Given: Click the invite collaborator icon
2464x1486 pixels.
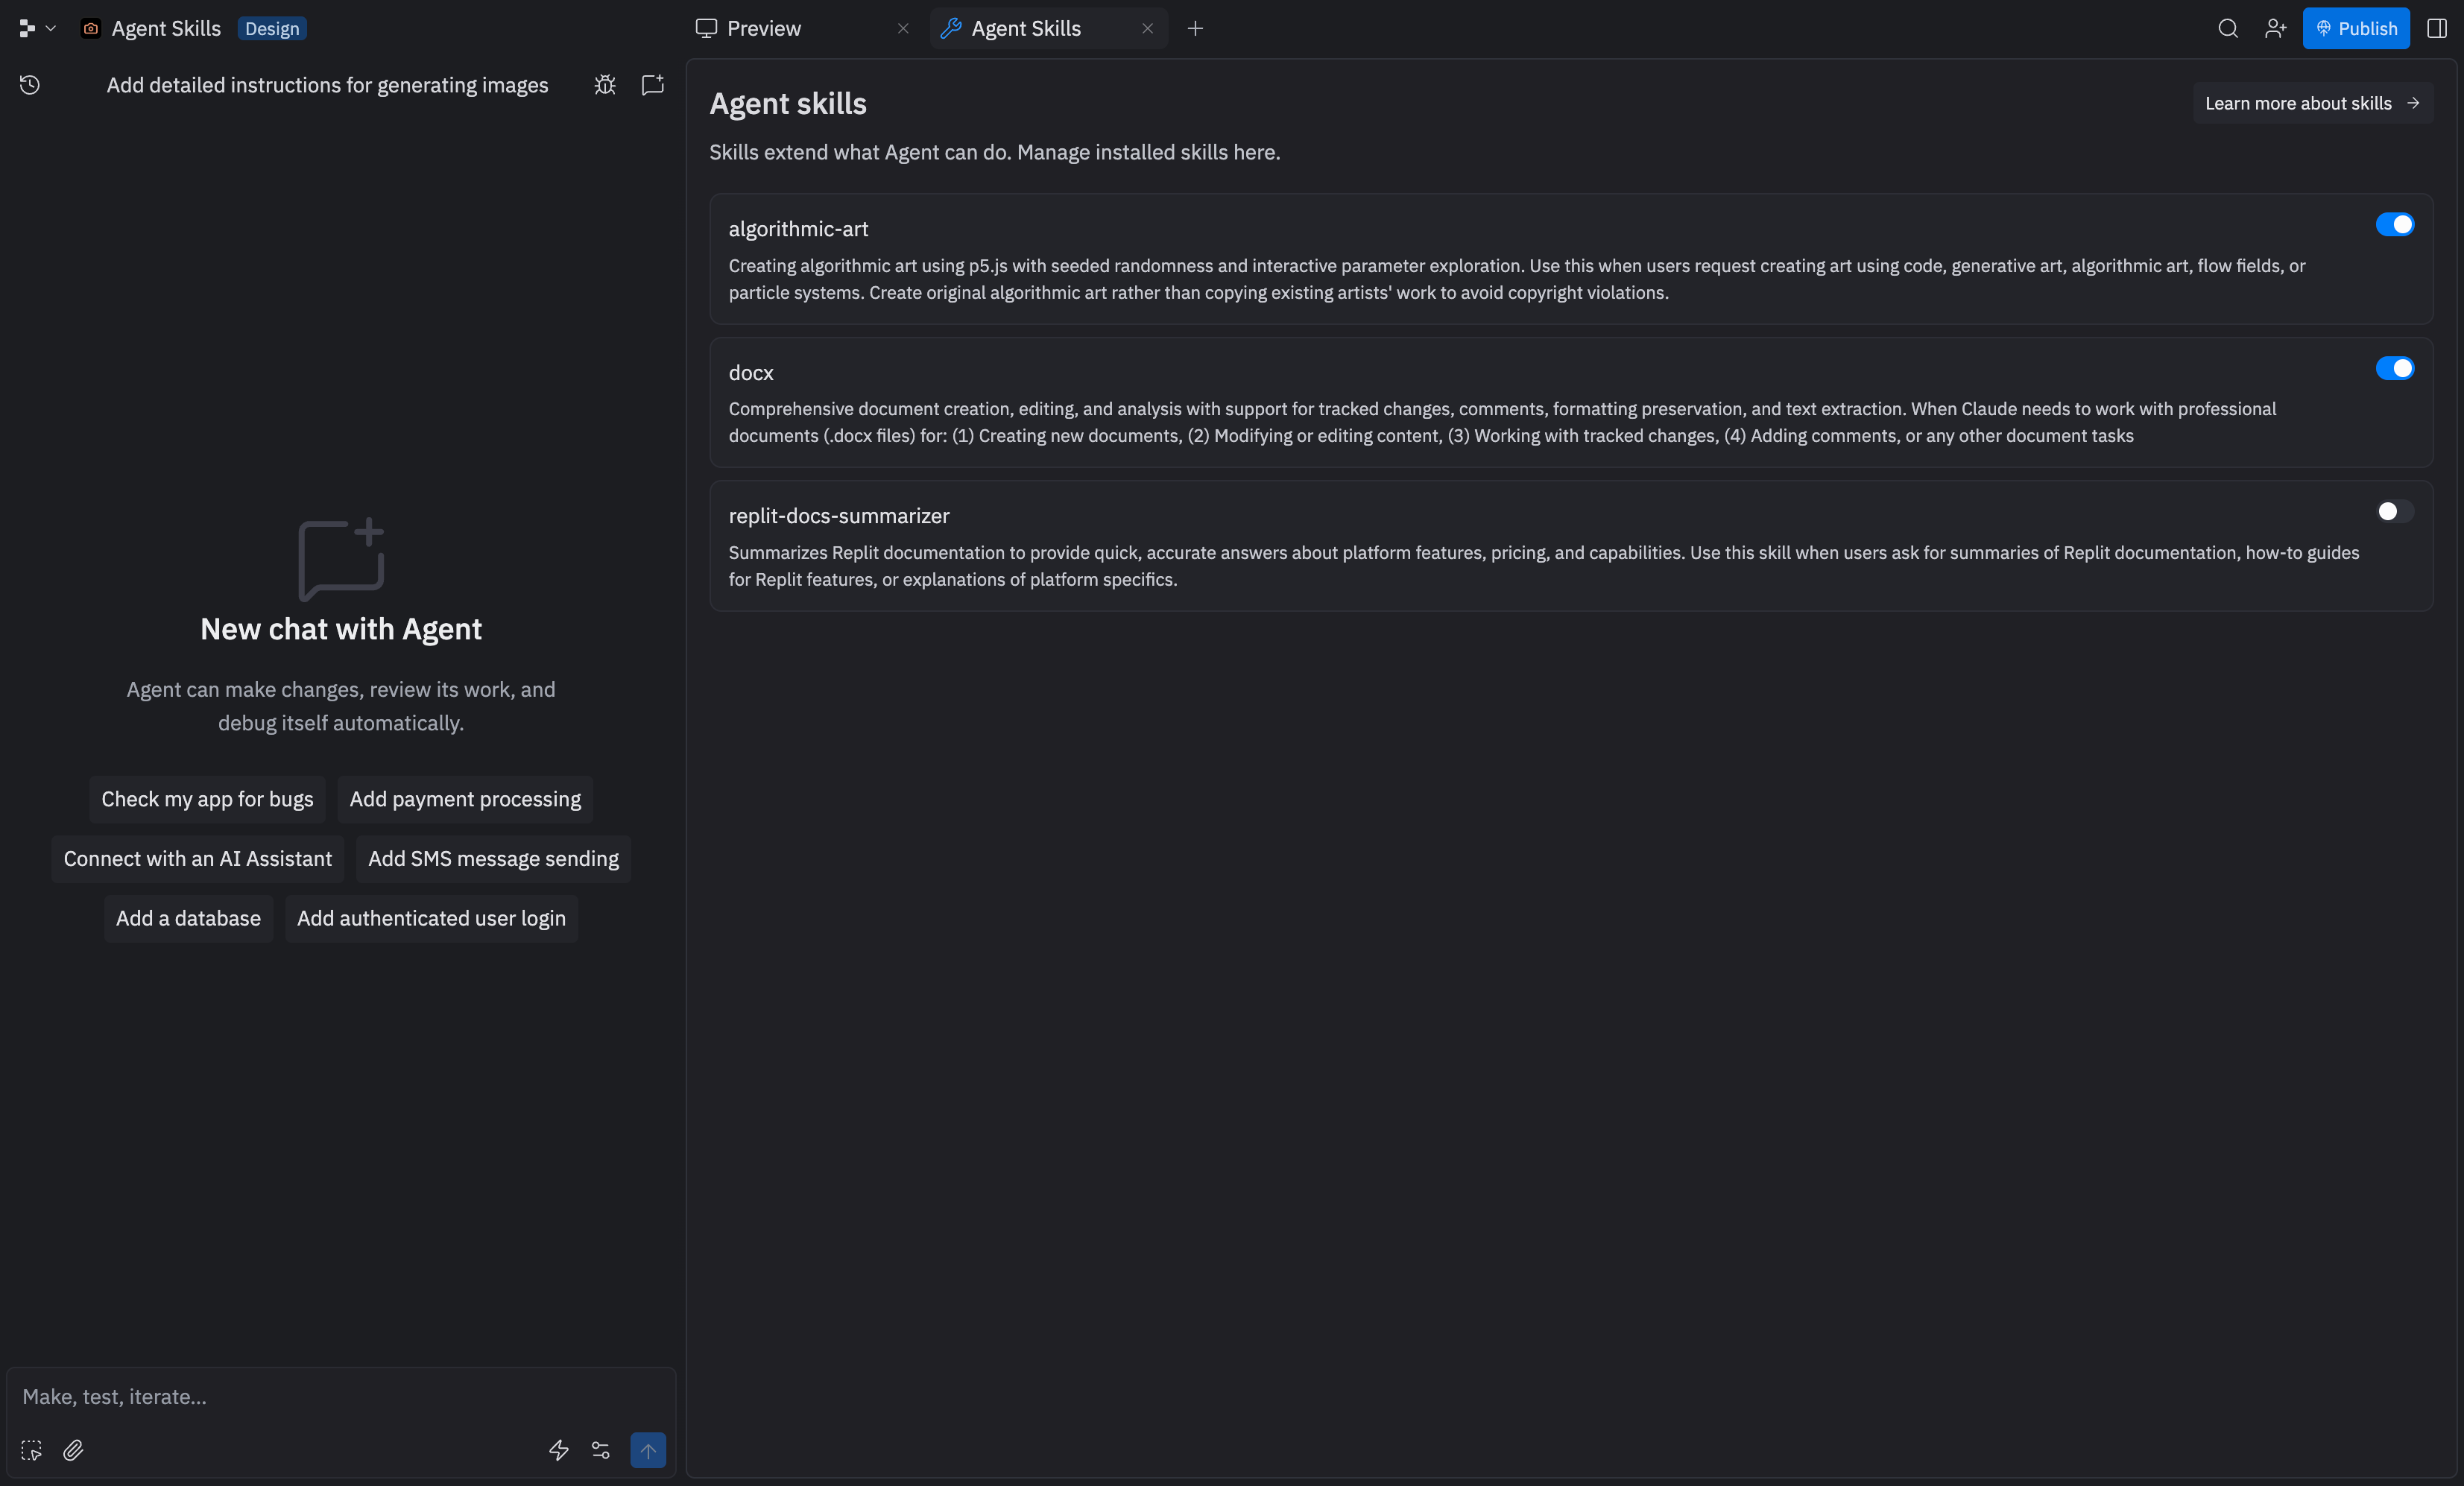Looking at the screenshot, I should (2276, 28).
